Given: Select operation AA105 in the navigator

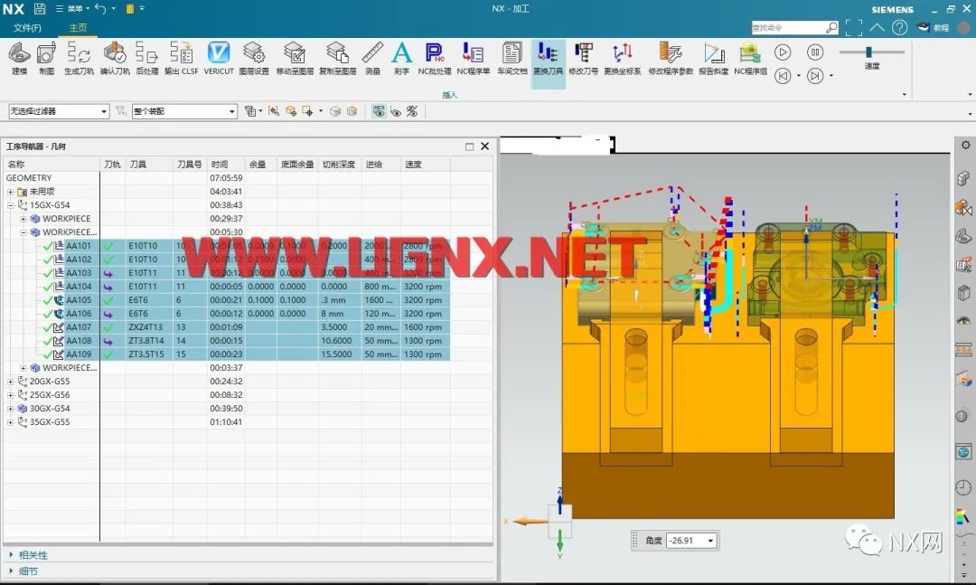Looking at the screenshot, I should coord(79,299).
